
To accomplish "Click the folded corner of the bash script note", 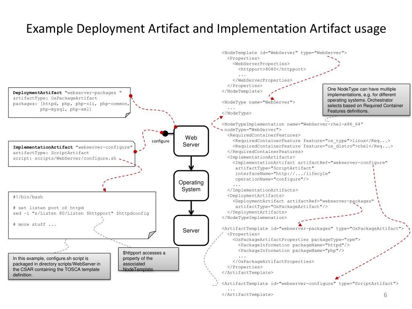I will pos(152,235).
